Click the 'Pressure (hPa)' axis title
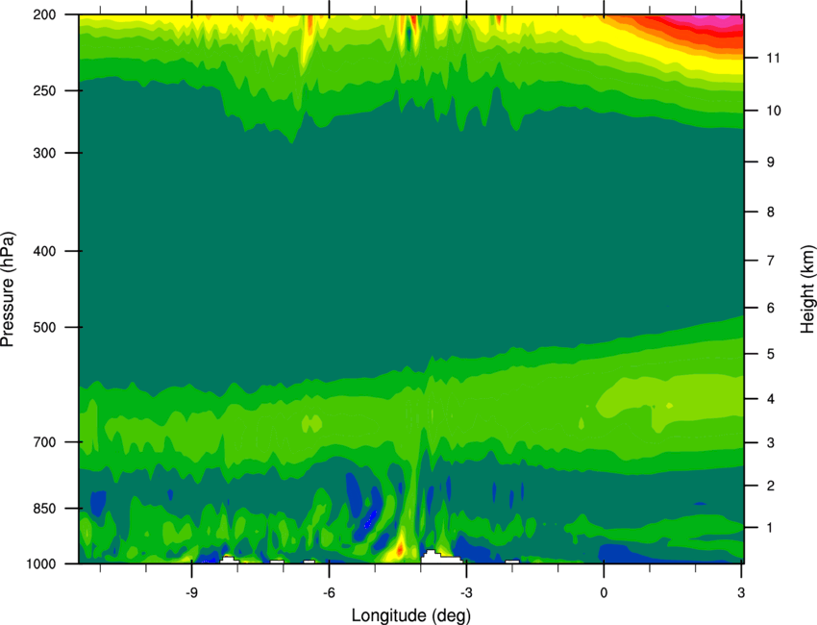Viewport: 817px width, 625px height. (x=8, y=289)
